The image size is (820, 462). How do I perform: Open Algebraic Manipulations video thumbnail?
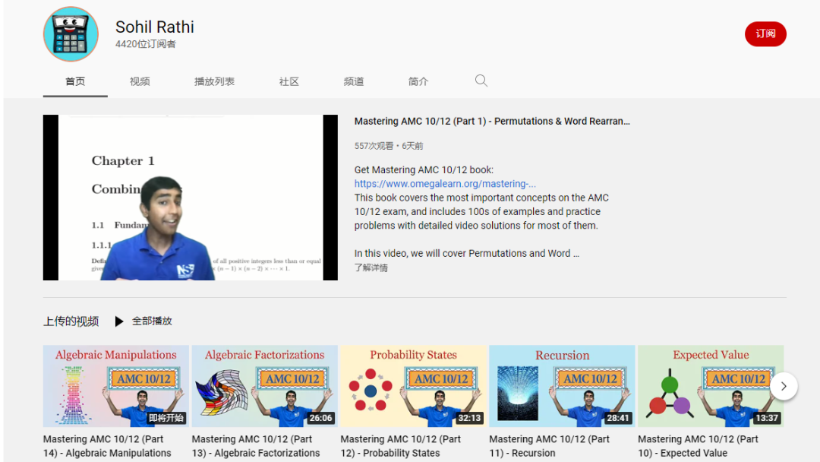coord(116,386)
